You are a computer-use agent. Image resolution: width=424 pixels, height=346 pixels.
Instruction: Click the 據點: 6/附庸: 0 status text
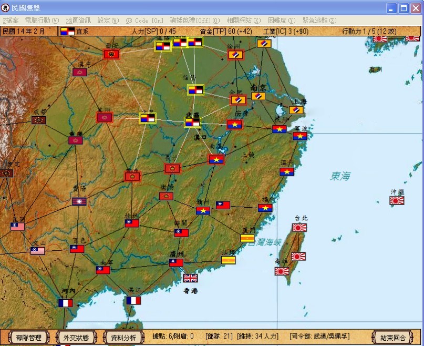(x=173, y=337)
